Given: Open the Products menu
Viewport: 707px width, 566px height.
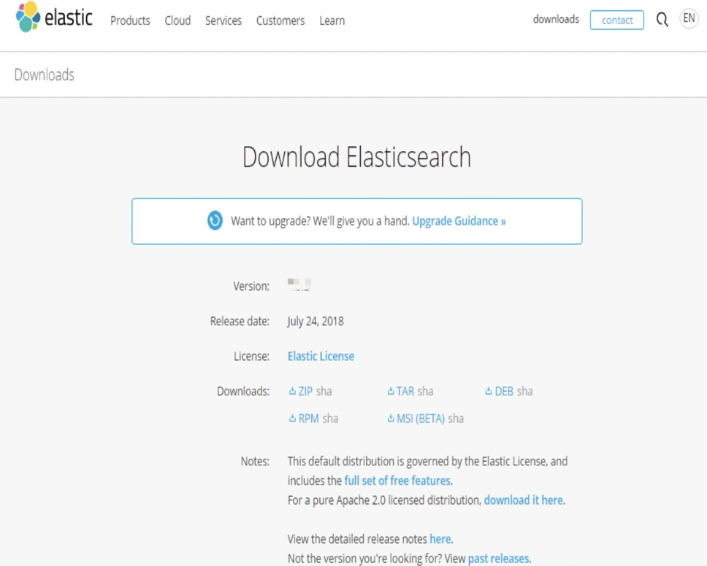Looking at the screenshot, I should pos(130,20).
